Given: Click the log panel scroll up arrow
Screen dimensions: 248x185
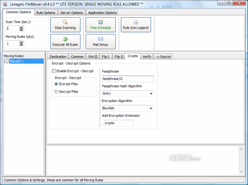Looking at the screenshot, I should [x=241, y=149].
